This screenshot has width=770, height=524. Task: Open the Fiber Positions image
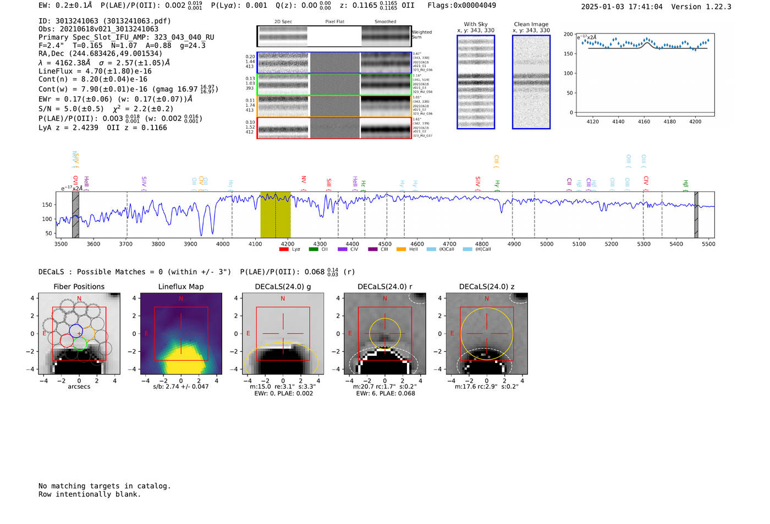(79, 334)
